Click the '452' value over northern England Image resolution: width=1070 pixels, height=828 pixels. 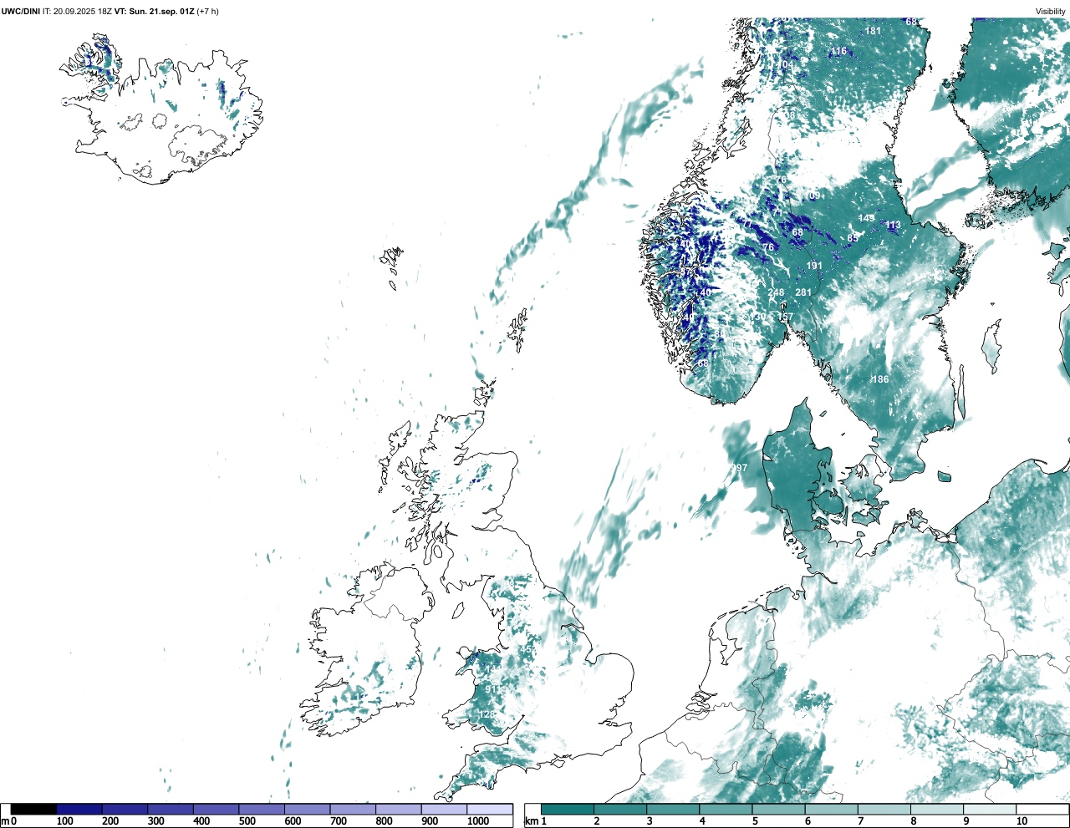[x=528, y=649]
